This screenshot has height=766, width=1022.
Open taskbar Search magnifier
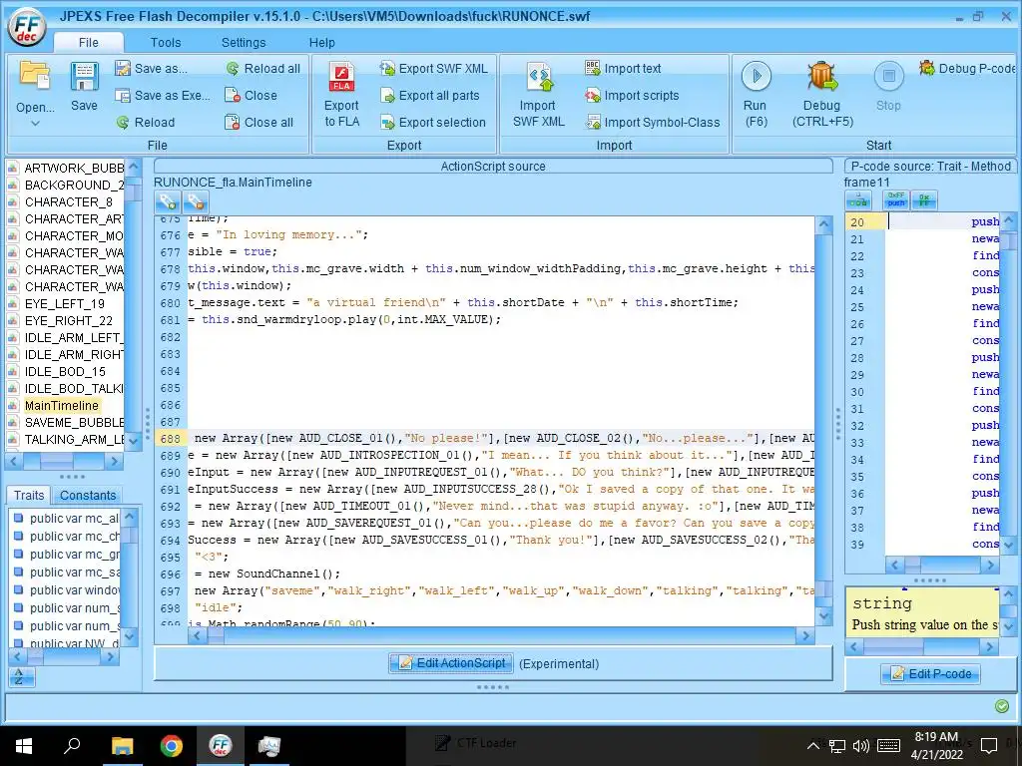[x=72, y=746]
